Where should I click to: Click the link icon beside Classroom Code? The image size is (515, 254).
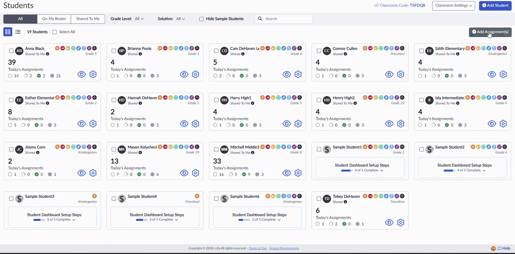[x=377, y=6]
